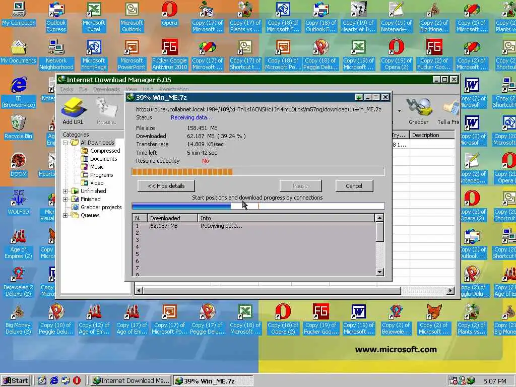
Task: Click the Add URL toolbar icon
Action: 74,111
